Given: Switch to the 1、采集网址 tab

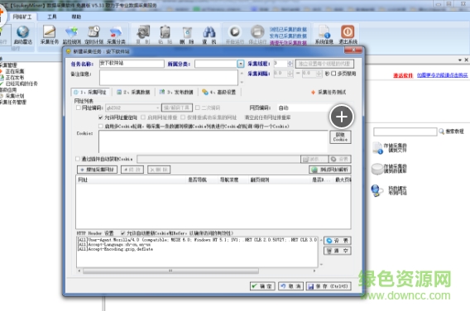Looking at the screenshot, I should 90,93.
